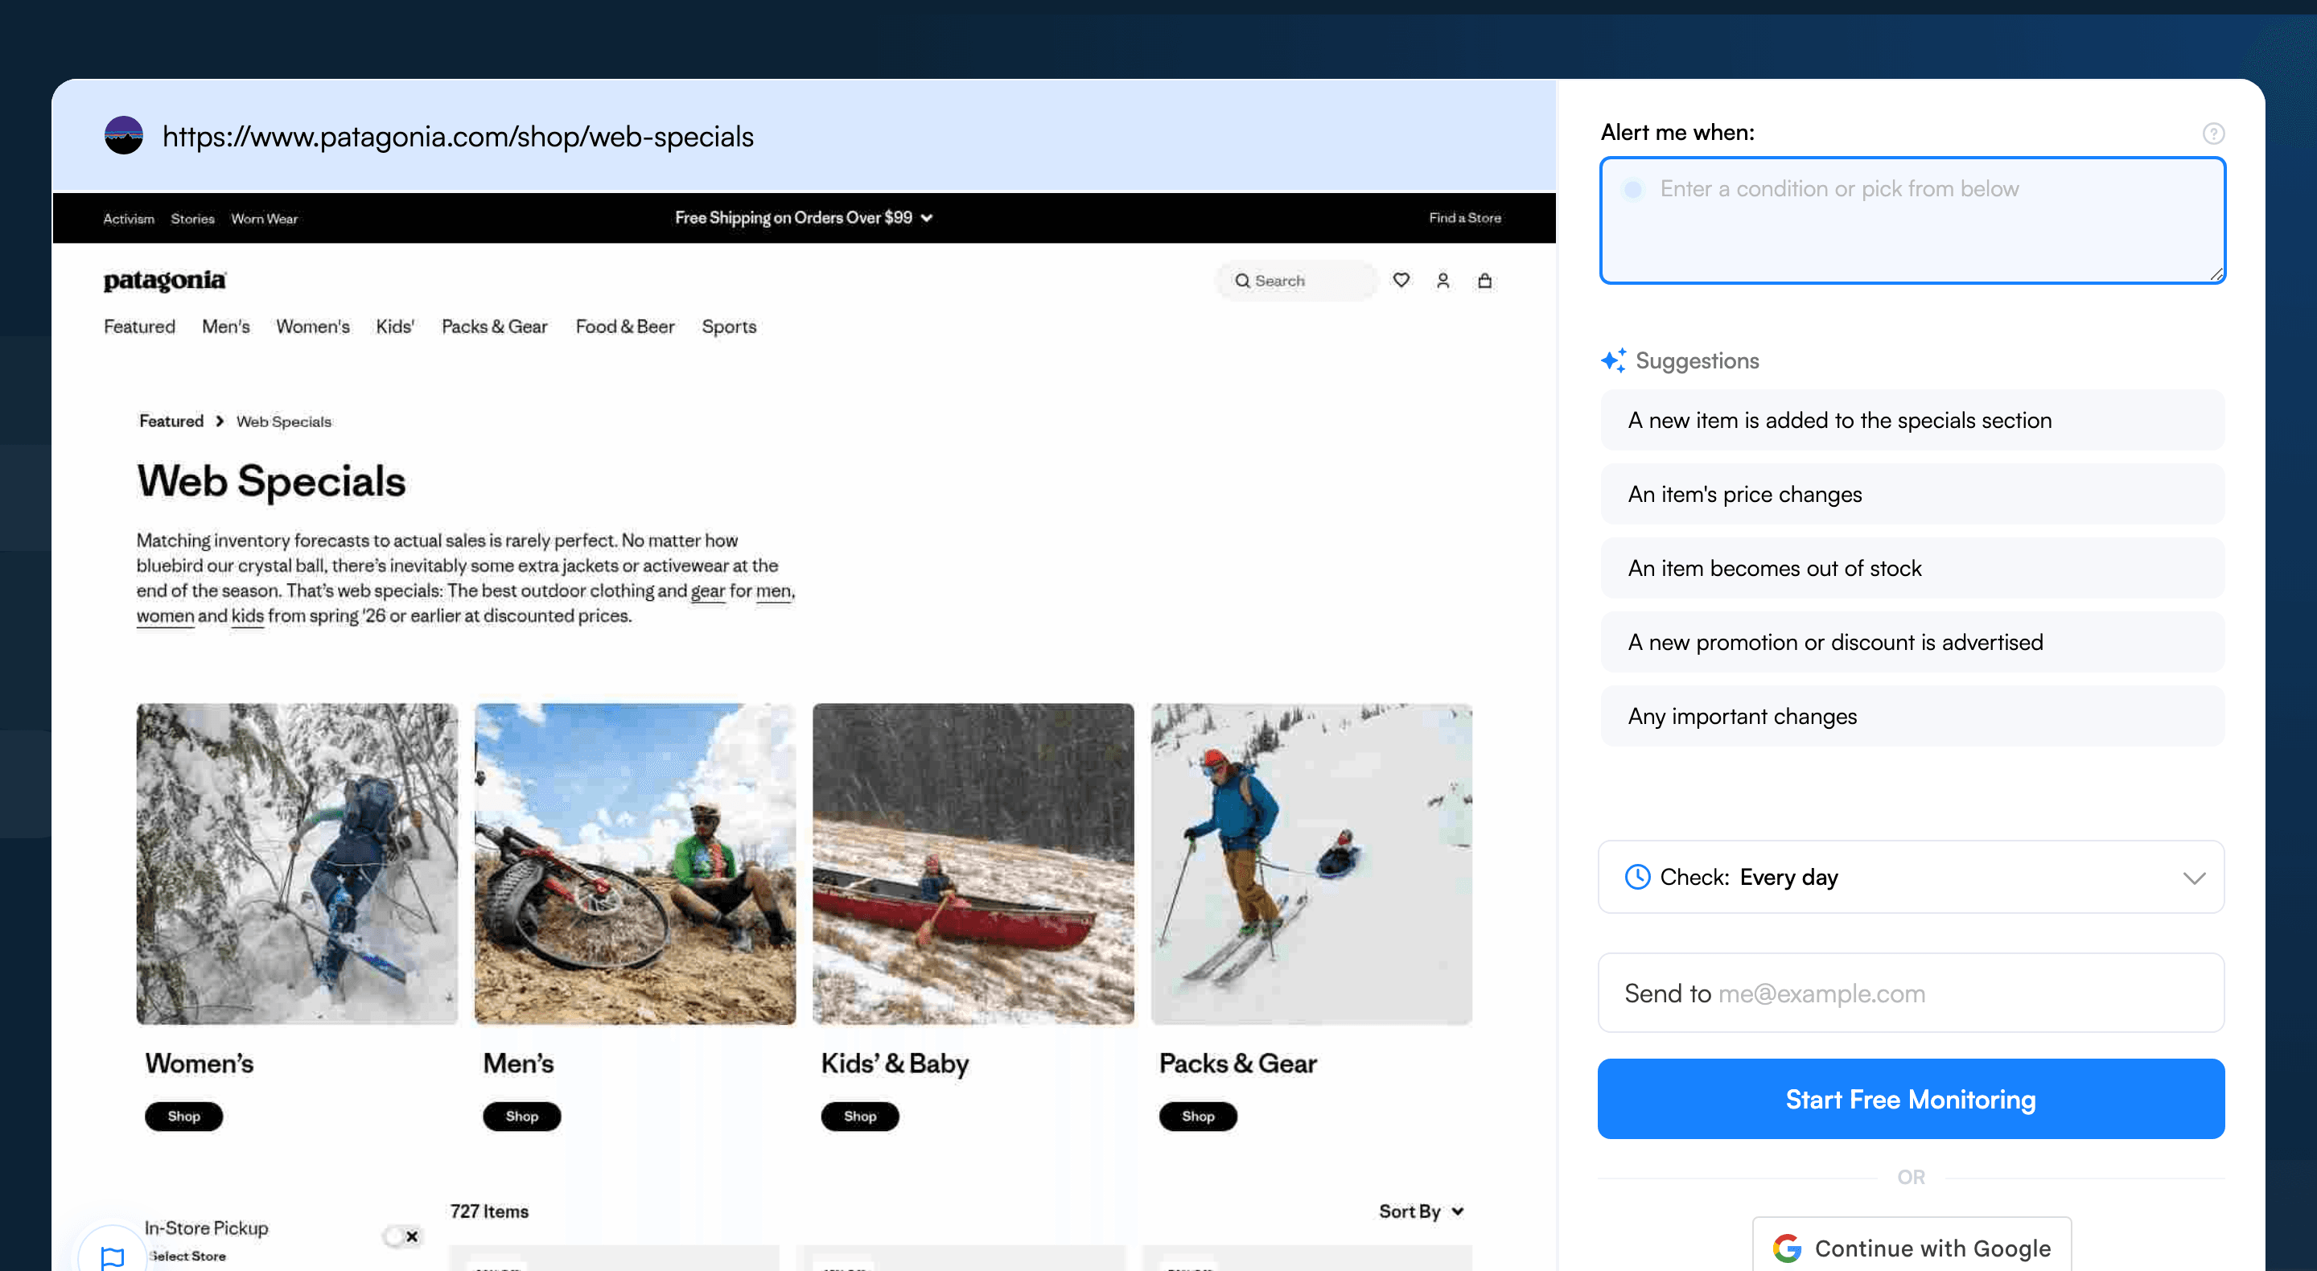Image resolution: width=2317 pixels, height=1271 pixels.
Task: Click the 727 Items count
Action: (x=489, y=1211)
